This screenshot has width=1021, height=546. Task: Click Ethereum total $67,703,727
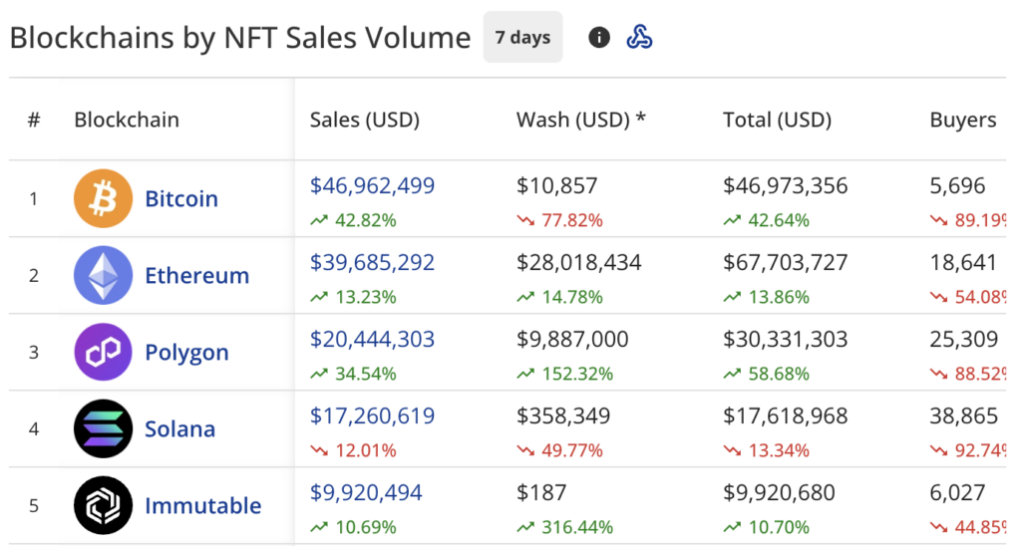pos(786,262)
